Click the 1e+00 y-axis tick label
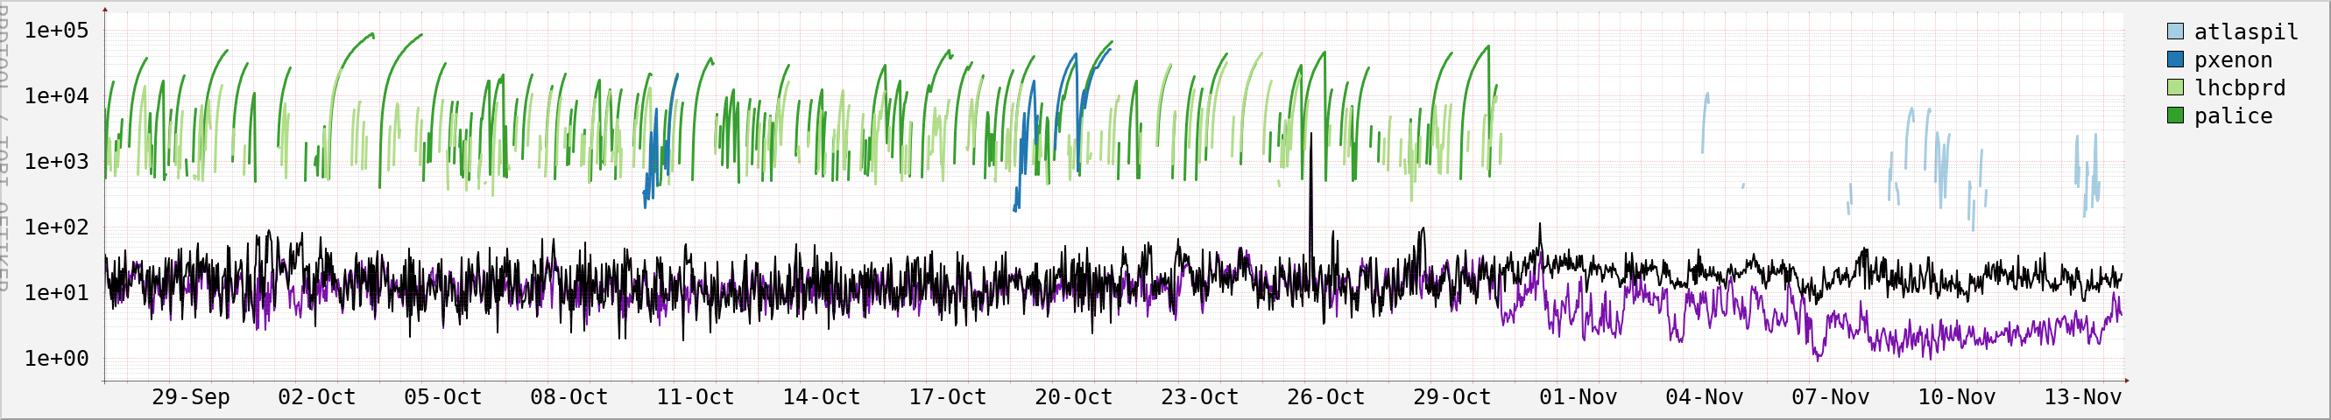The width and height of the screenshot is (2331, 420). tap(56, 359)
